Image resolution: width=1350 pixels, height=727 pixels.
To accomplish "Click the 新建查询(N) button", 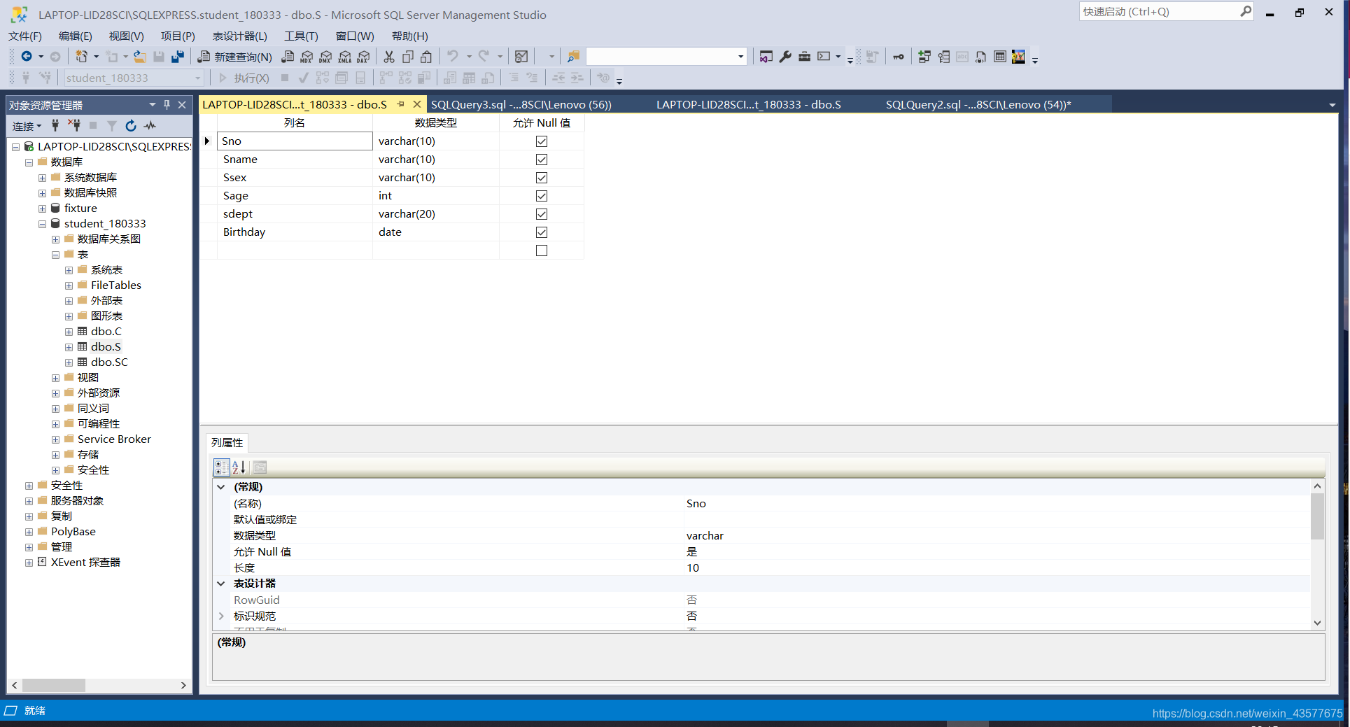I will [235, 57].
